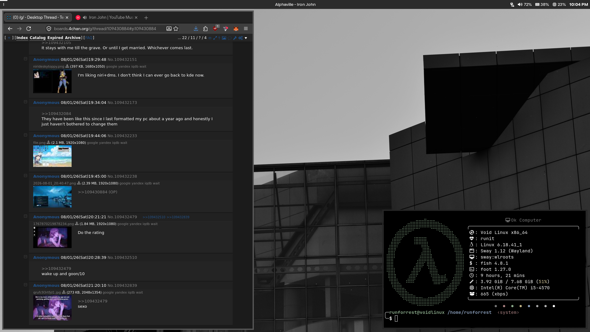Open the wrench settings icon in header
This screenshot has width=590, height=332.
(x=235, y=38)
